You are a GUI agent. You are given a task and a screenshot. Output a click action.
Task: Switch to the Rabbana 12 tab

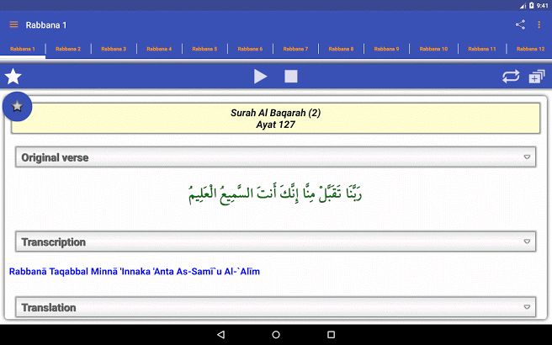pos(530,49)
